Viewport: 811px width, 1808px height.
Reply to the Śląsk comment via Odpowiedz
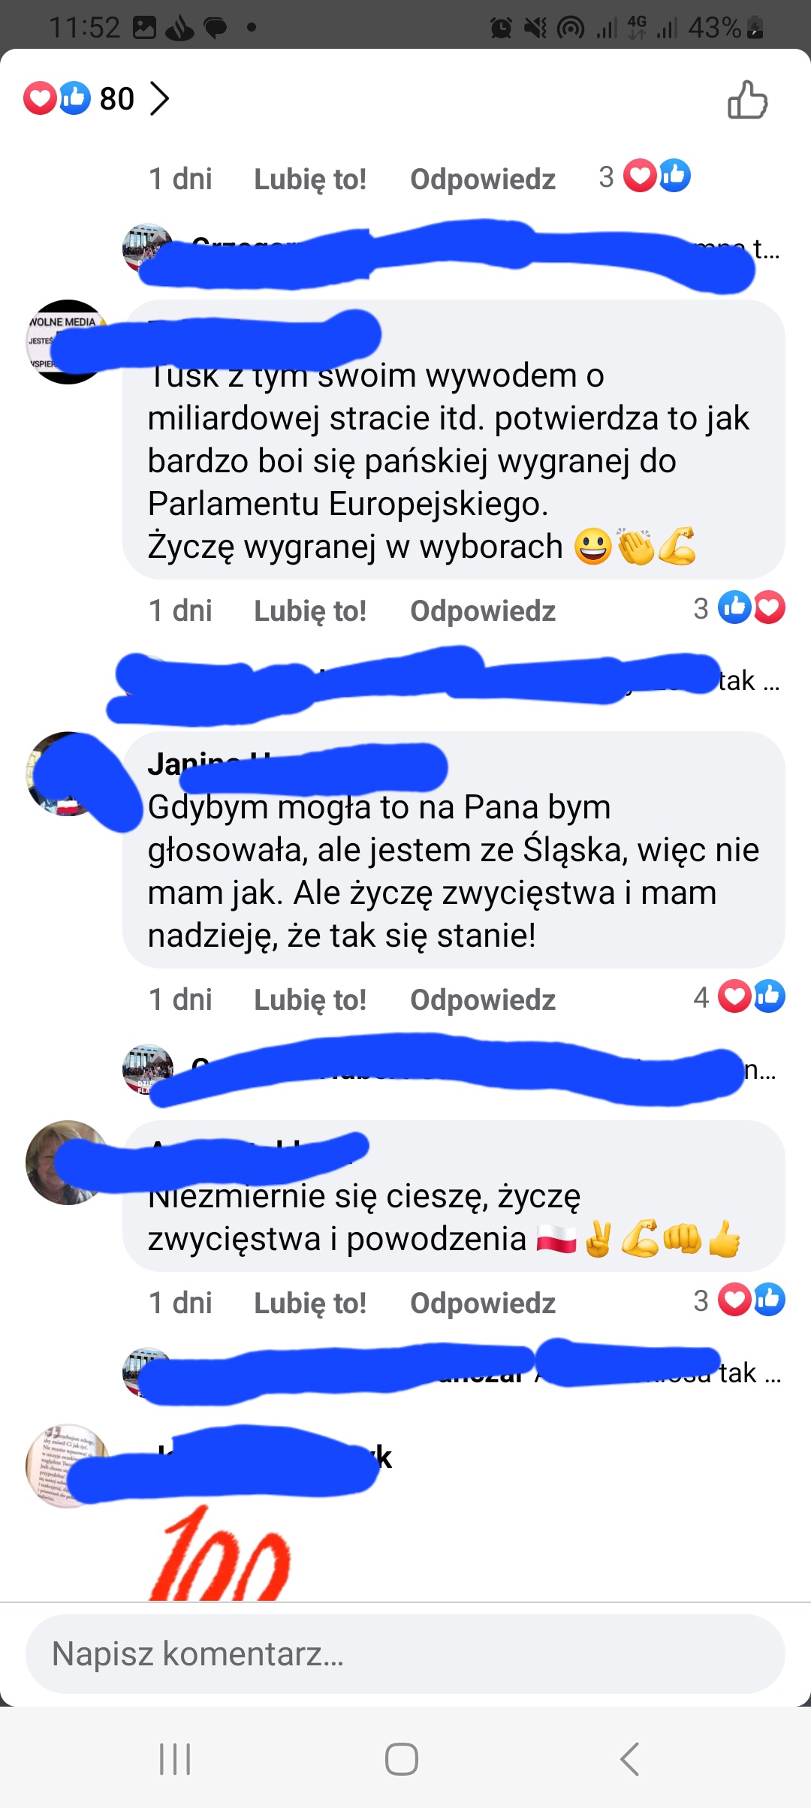click(483, 1000)
